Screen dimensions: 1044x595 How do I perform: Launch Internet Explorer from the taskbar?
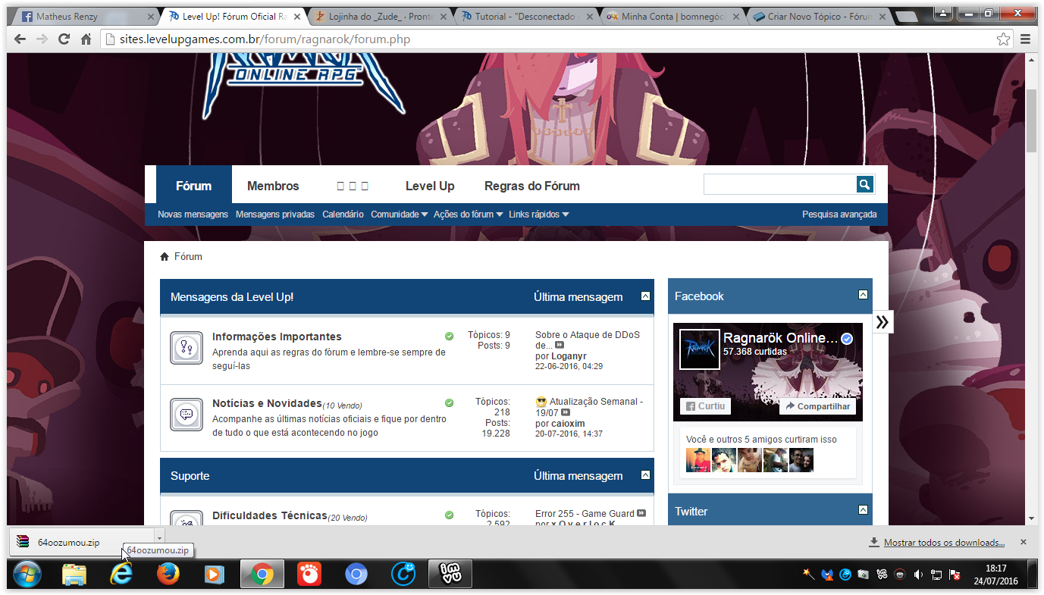[x=121, y=575]
